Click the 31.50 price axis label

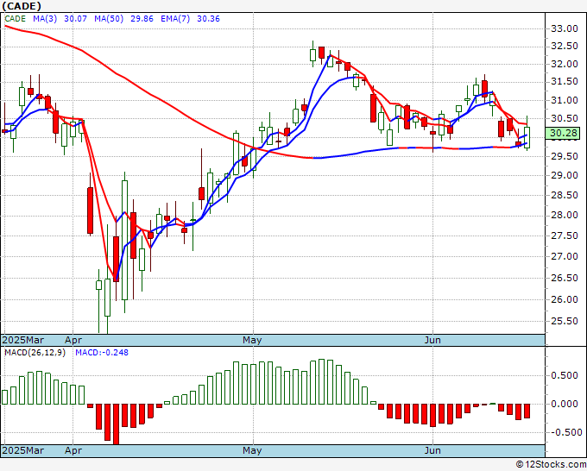565,82
